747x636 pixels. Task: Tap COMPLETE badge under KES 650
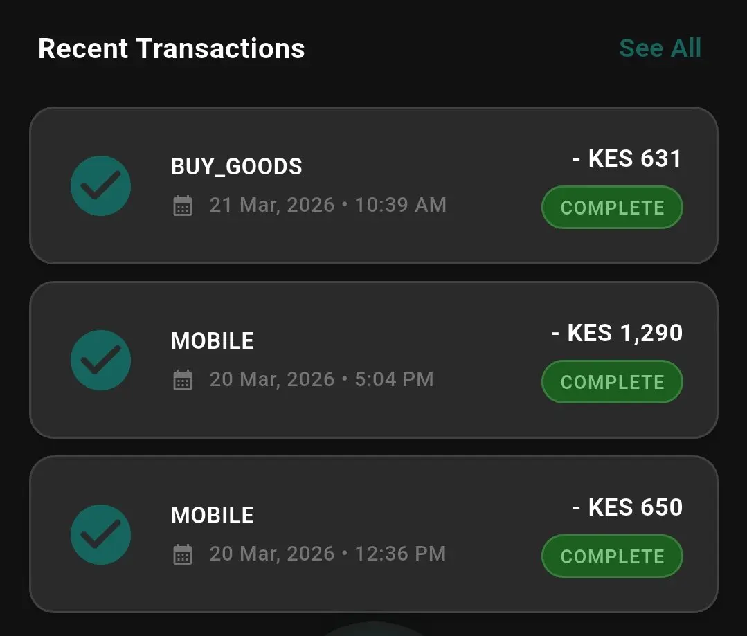tap(612, 556)
